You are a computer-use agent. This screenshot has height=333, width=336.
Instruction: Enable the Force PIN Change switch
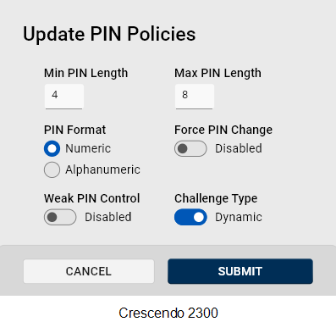click(190, 148)
